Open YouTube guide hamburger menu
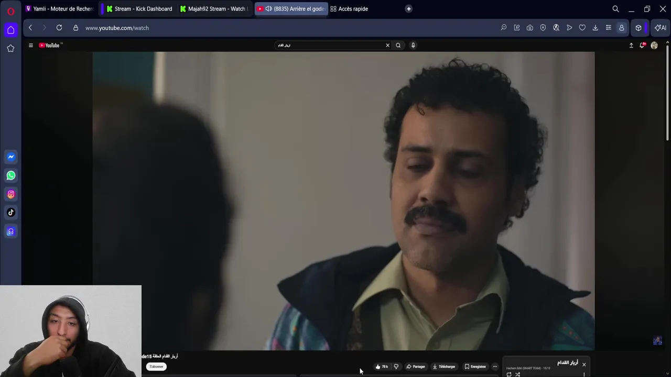The width and height of the screenshot is (671, 377). 30,46
